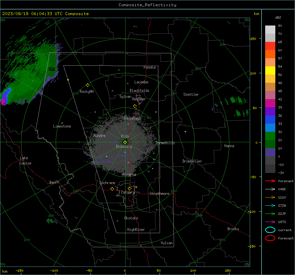295x275 pixels.
Task: Click the -150 tick on bottom axis
Action: point(19,270)
